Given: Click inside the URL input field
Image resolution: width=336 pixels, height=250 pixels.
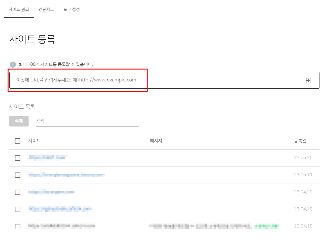Looking at the screenshot, I should (x=120, y=80).
